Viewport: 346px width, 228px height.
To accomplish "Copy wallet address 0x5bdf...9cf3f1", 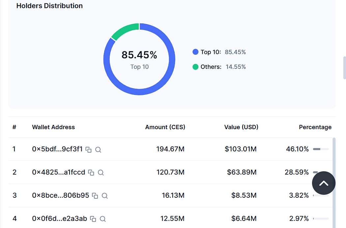I will click(x=89, y=150).
